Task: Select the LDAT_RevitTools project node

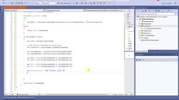Action: 148,19
